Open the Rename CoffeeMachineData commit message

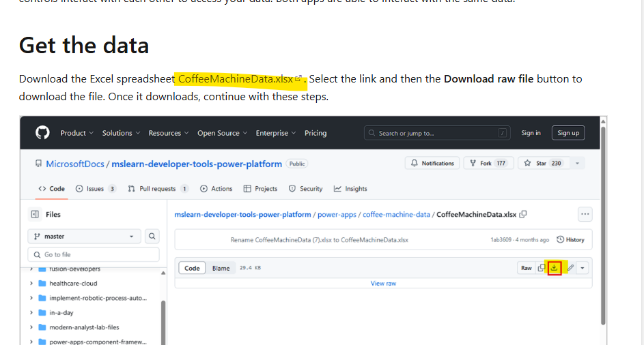(x=319, y=240)
